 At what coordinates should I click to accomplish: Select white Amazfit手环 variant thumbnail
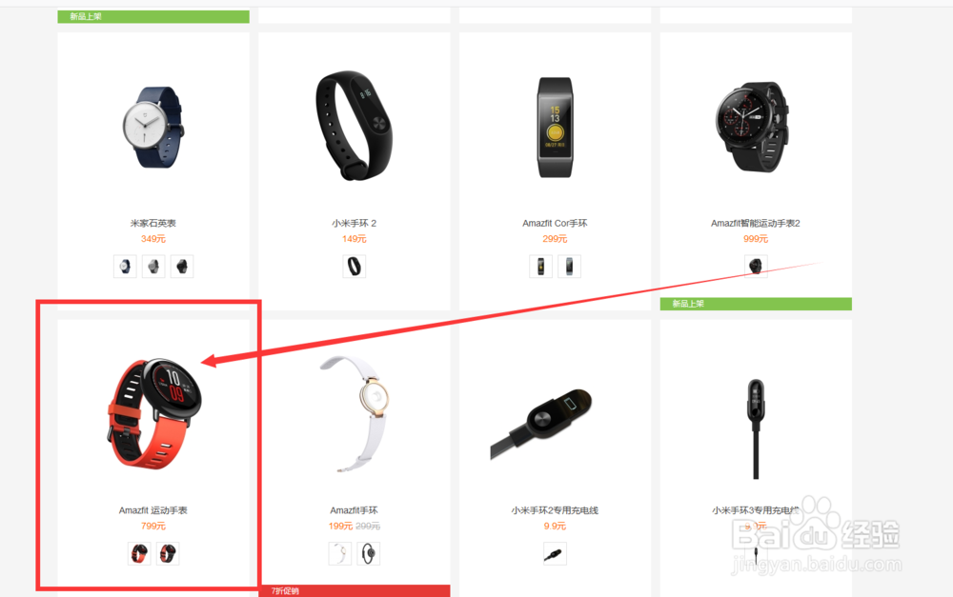(x=340, y=553)
